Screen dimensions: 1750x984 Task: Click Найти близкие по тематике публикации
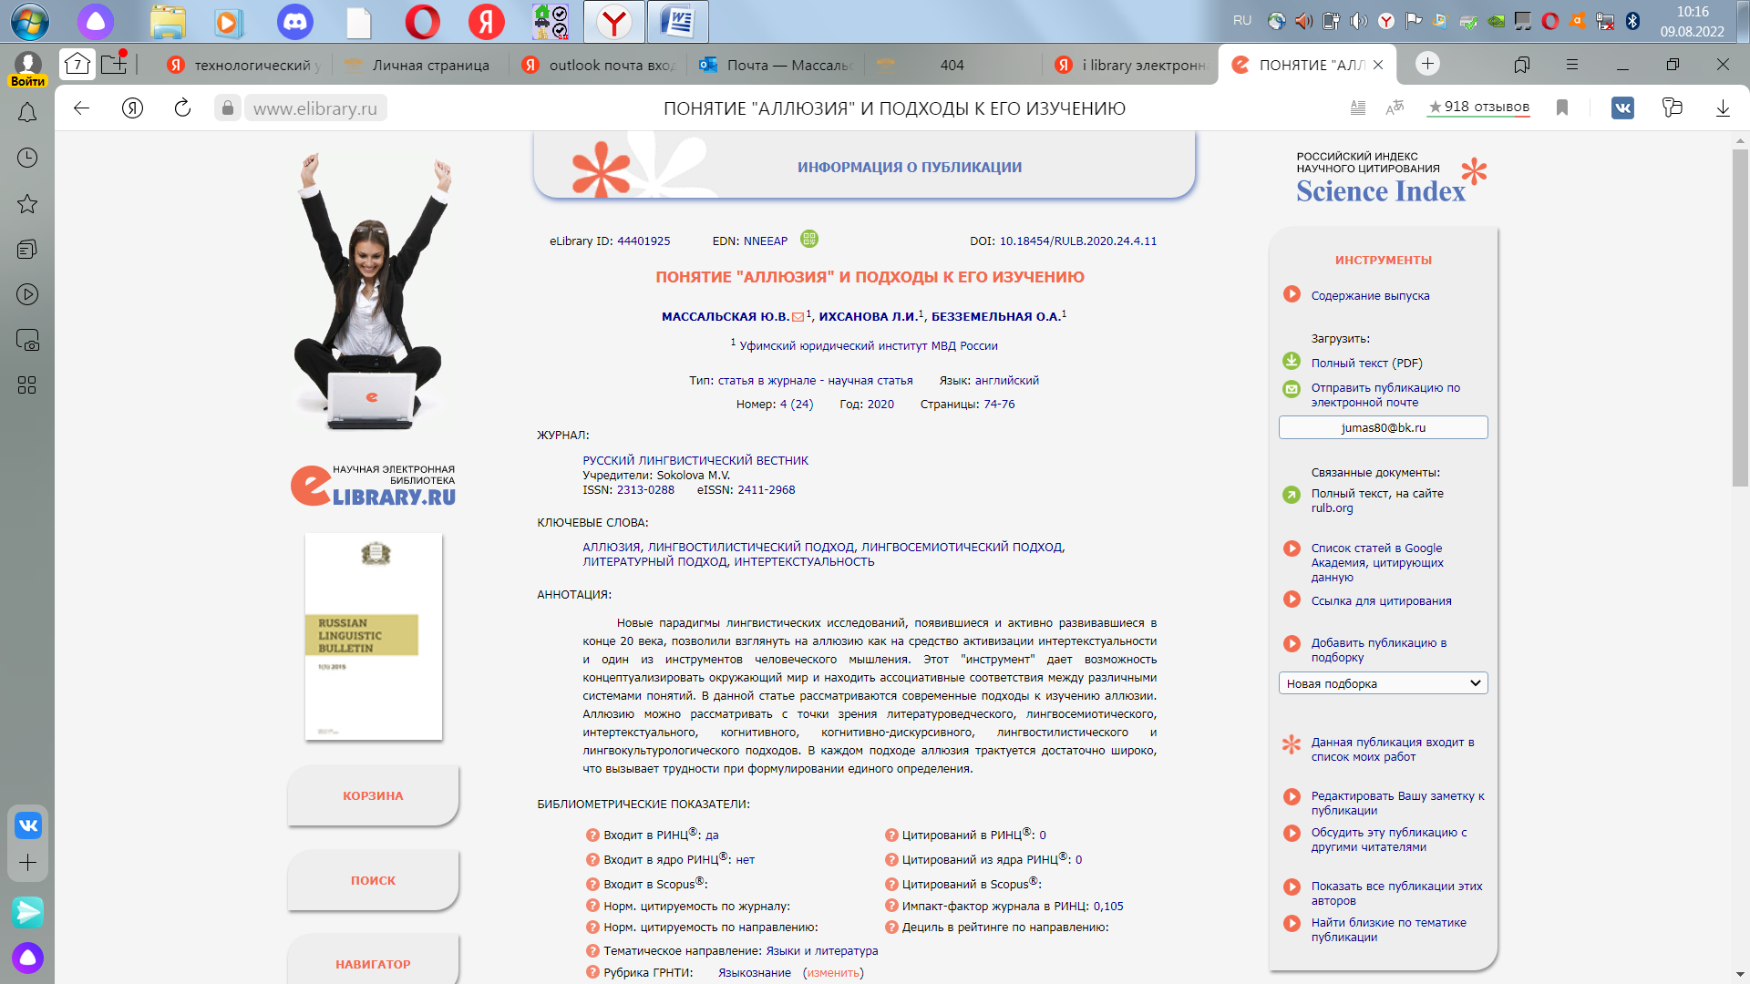coord(1388,929)
